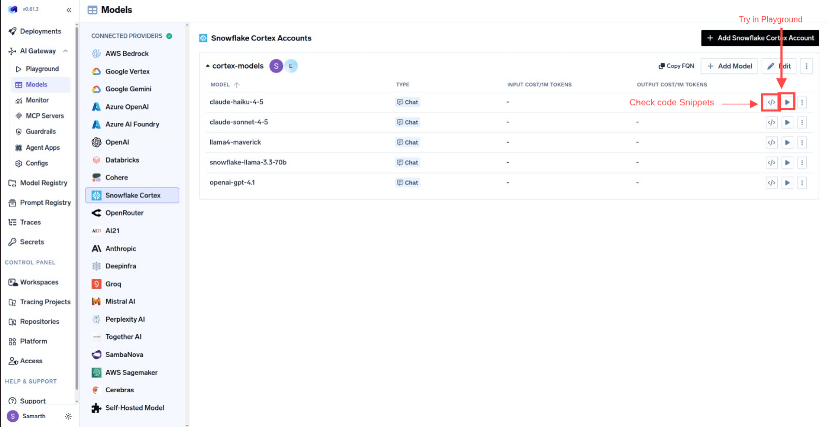Collapse the cortex-models account group

coord(208,66)
